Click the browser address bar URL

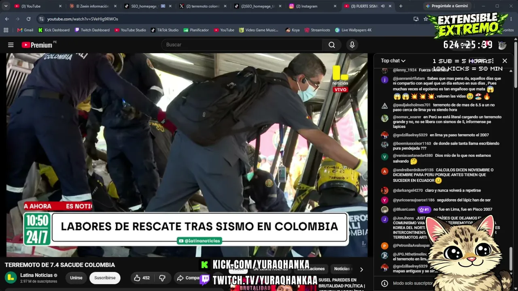(x=83, y=19)
